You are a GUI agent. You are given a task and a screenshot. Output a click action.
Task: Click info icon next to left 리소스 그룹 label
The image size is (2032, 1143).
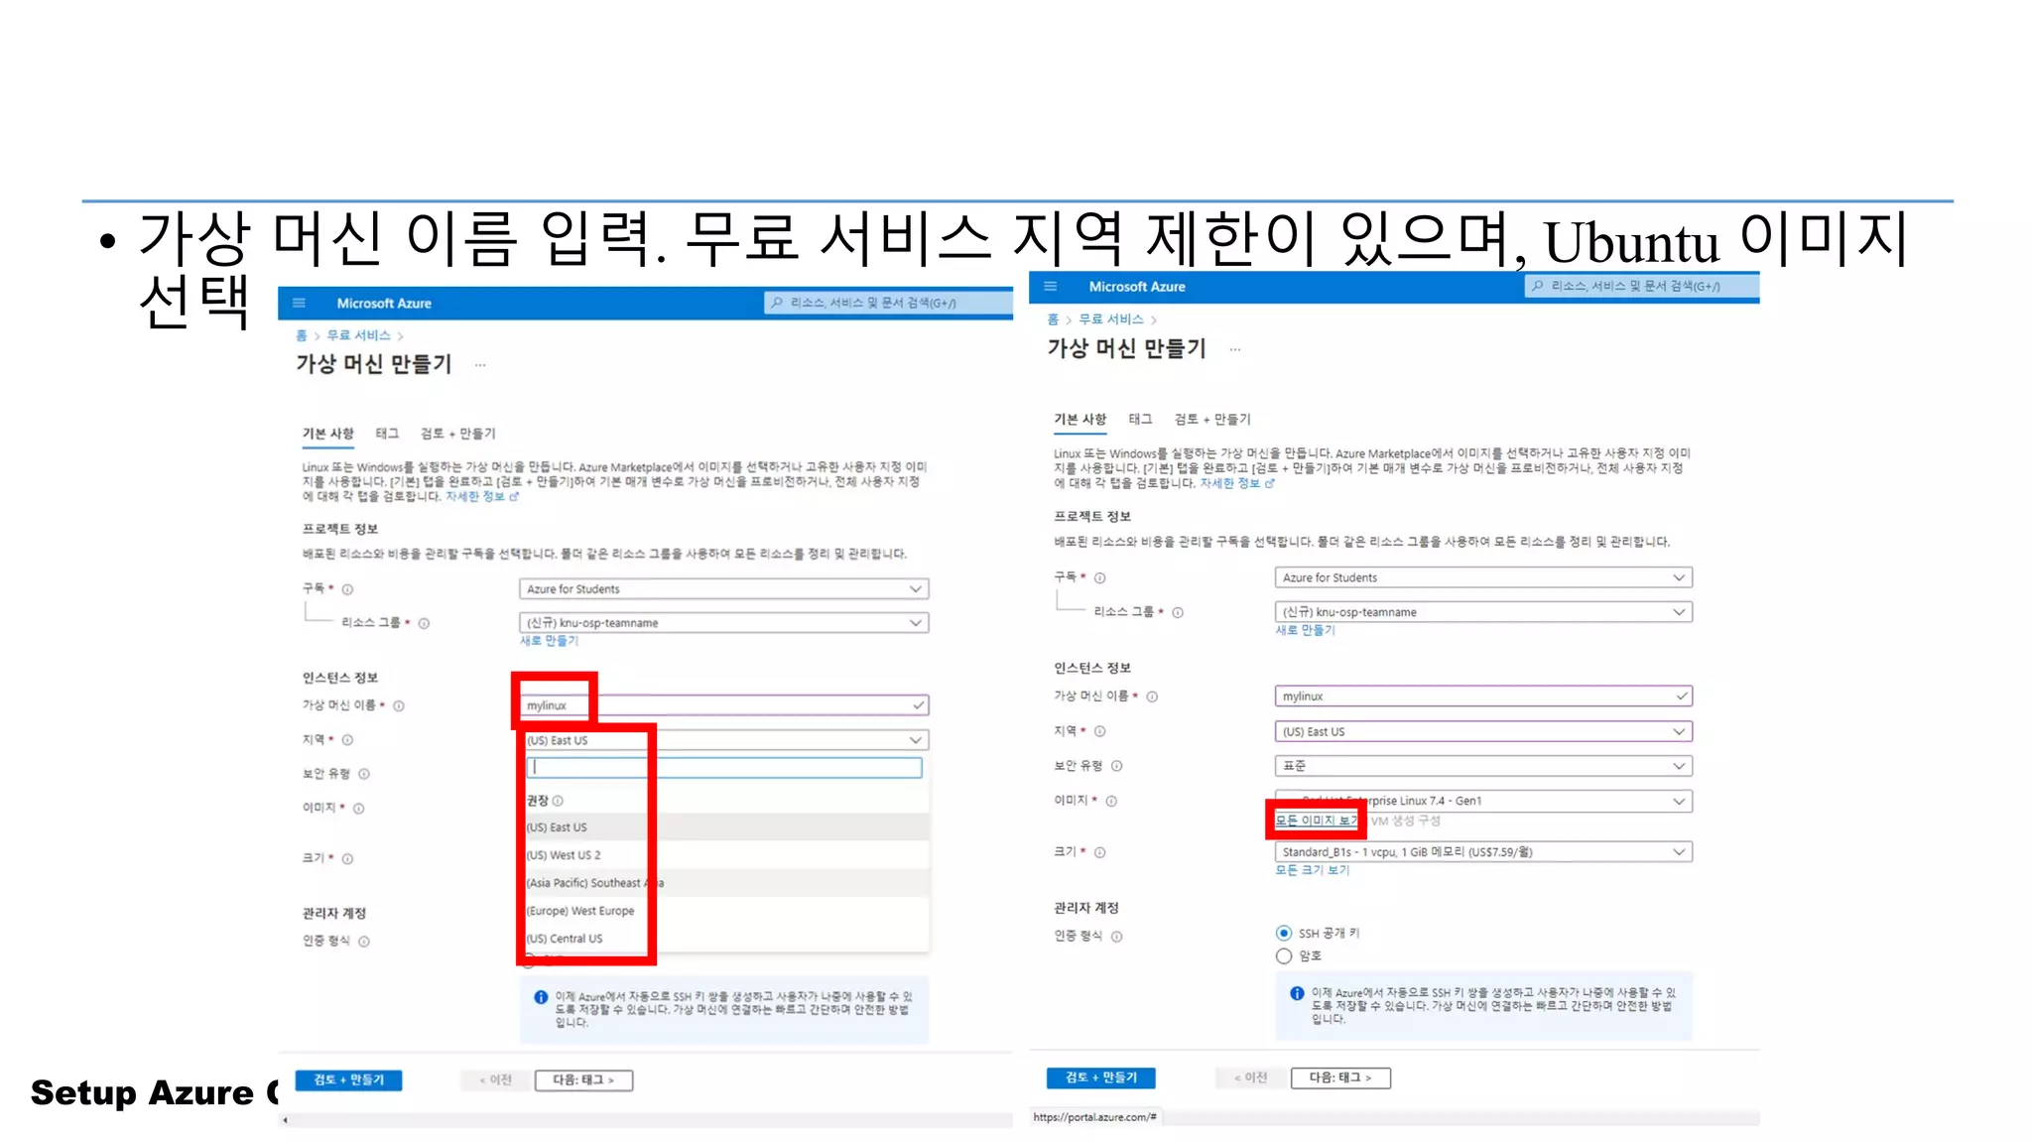424,623
